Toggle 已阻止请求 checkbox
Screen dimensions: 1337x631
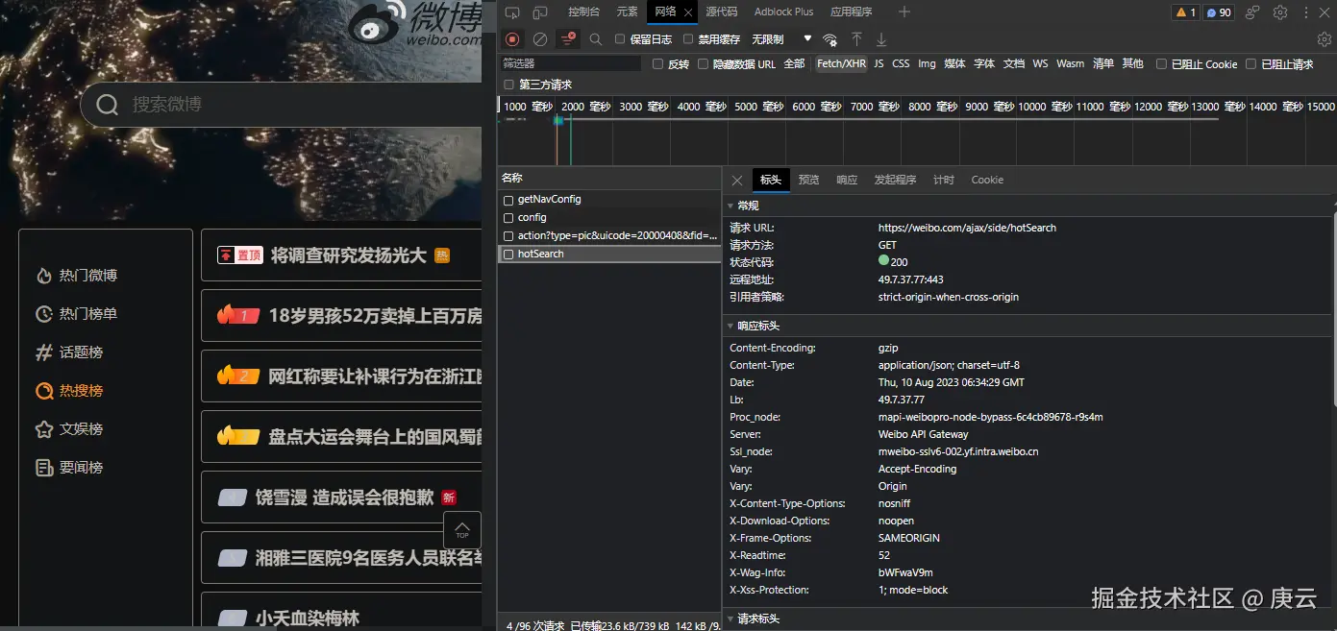point(1251,64)
